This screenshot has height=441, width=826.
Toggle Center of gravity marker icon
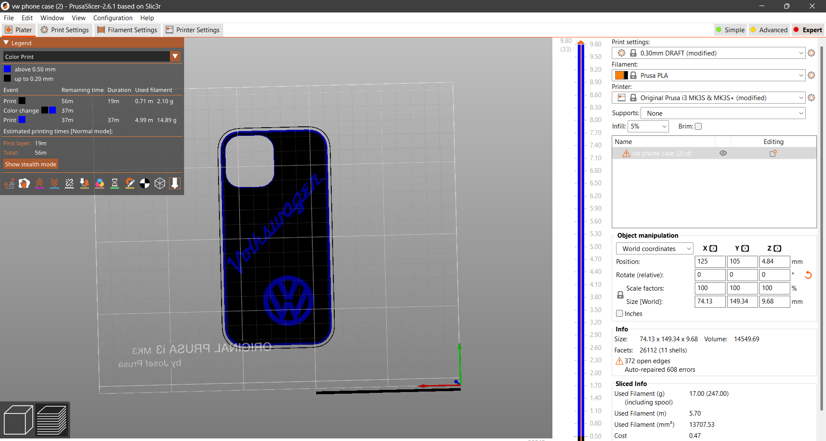(145, 184)
